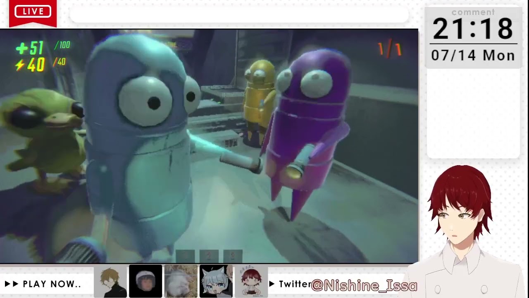Select the brown-haired boy avatar thumbnail
This screenshot has width=529, height=298.
point(110,281)
